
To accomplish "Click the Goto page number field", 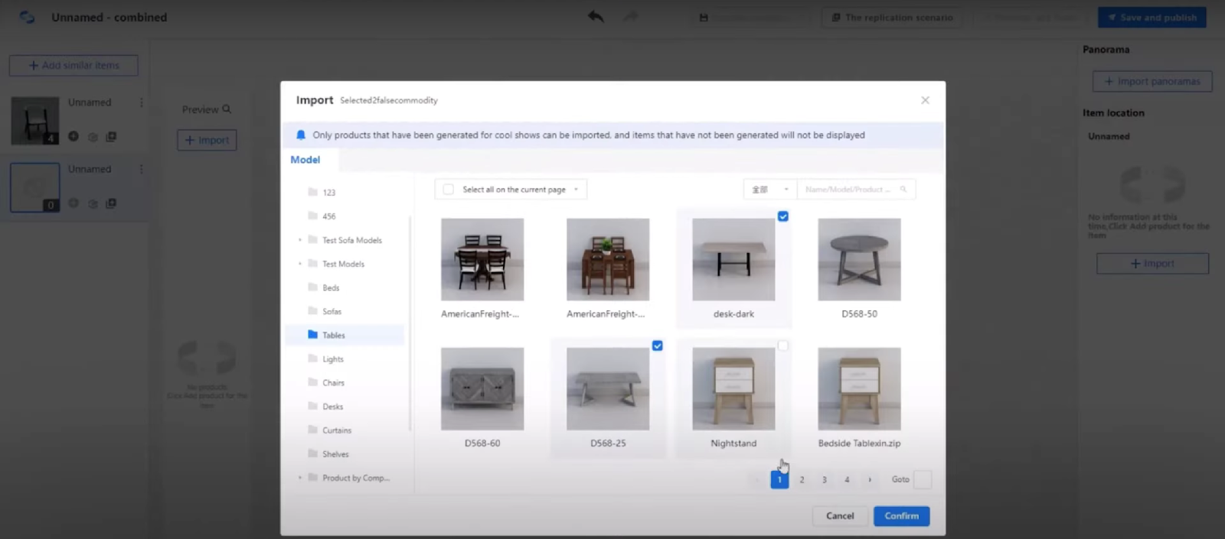I will pyautogui.click(x=923, y=480).
